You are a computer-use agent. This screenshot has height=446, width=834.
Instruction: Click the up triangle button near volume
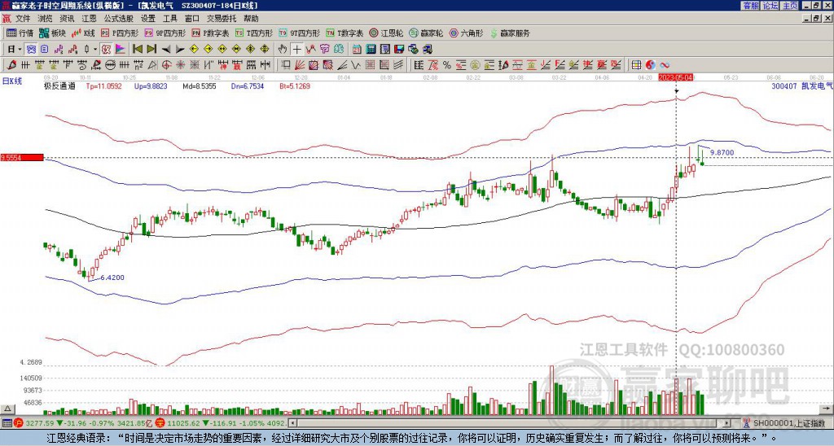click(7, 409)
